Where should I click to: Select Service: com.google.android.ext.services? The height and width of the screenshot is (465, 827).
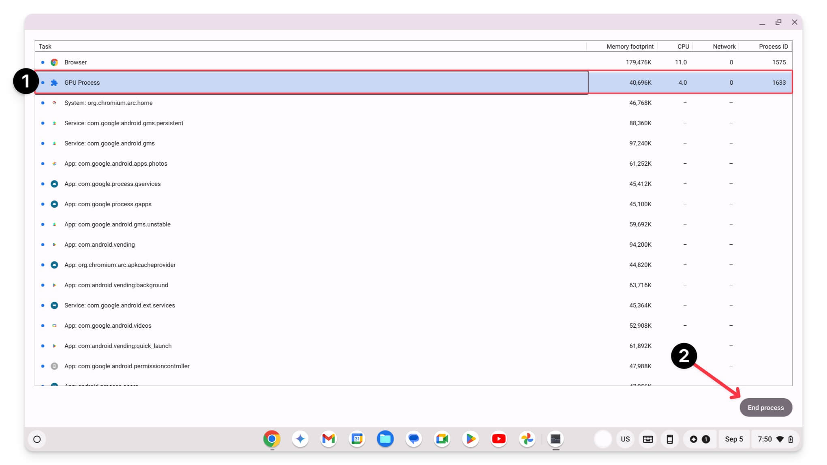(413, 305)
